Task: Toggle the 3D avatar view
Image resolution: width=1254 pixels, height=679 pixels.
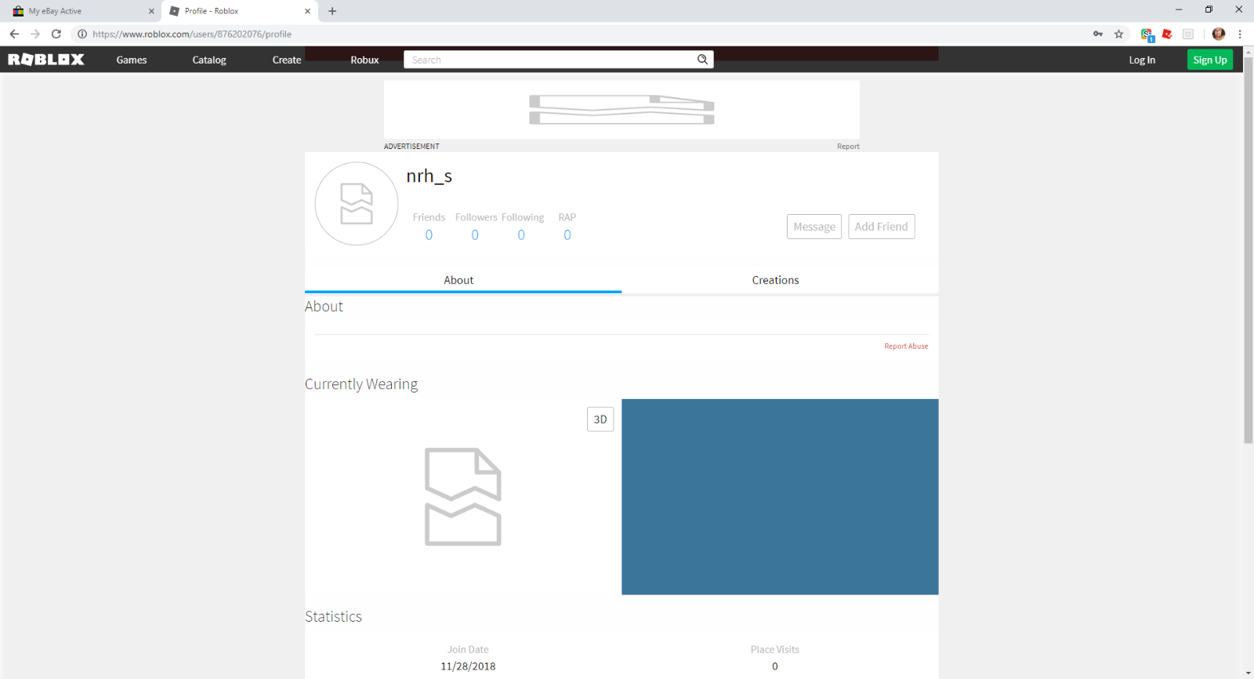Action: coord(600,419)
